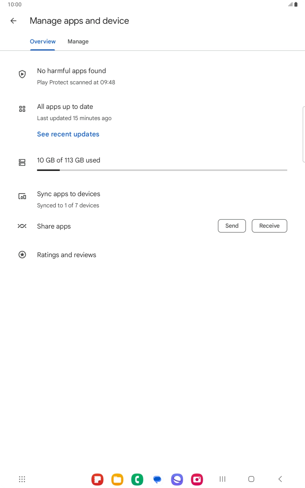The width and height of the screenshot is (305, 488).
Task: Switch to the Manage tab
Action: (78, 42)
